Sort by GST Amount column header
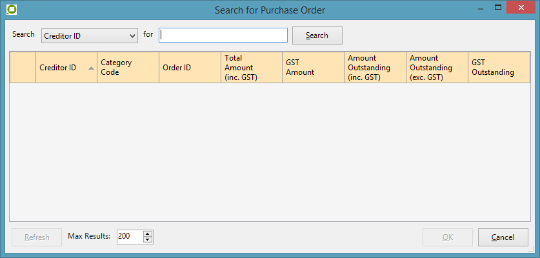 point(312,68)
